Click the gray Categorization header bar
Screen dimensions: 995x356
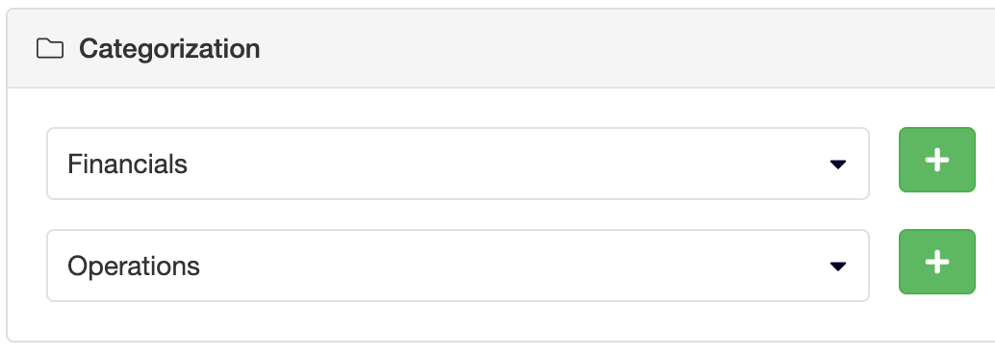pyautogui.click(x=500, y=48)
